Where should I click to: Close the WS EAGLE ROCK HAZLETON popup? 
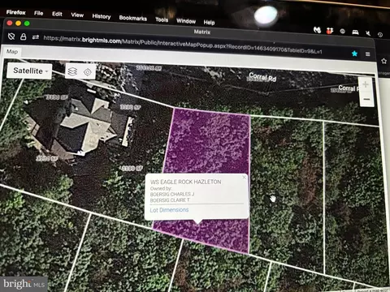pos(244,178)
